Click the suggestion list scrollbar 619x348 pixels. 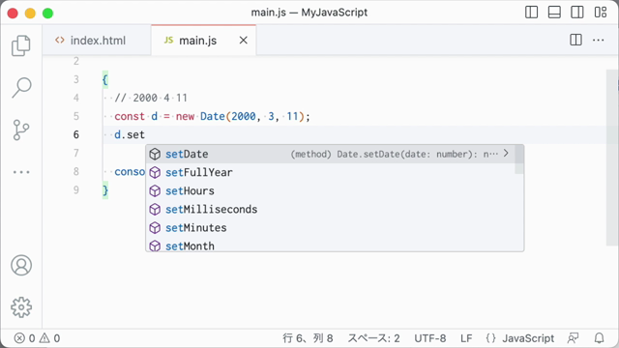point(519,159)
